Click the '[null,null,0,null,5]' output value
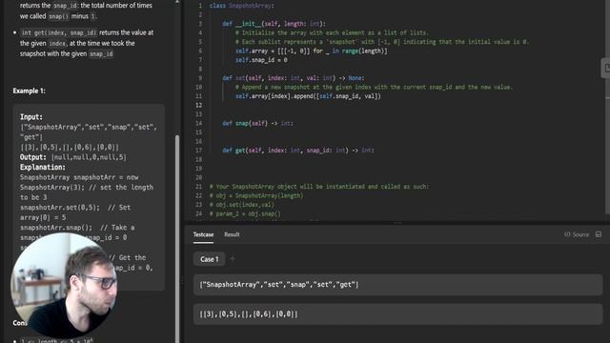Image resolution: width=610 pixels, height=343 pixels. [x=89, y=157]
